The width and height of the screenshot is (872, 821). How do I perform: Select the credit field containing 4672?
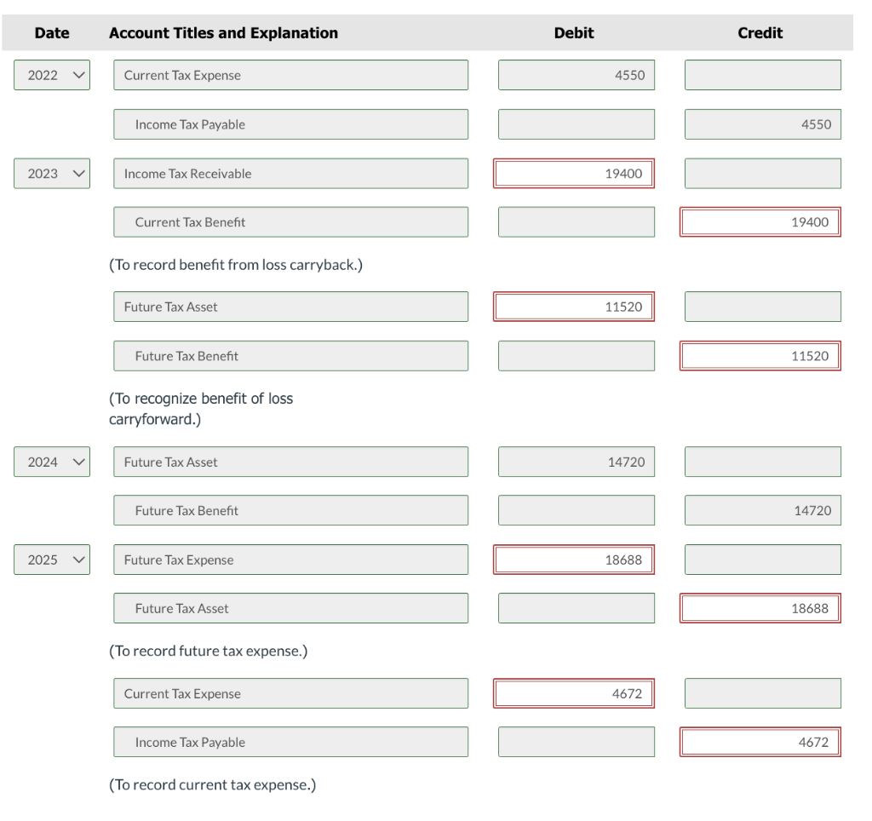click(760, 741)
